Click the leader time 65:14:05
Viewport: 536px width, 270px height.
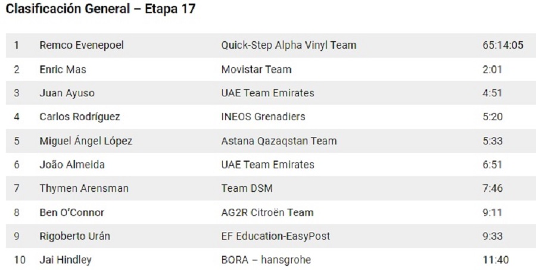[x=503, y=45]
